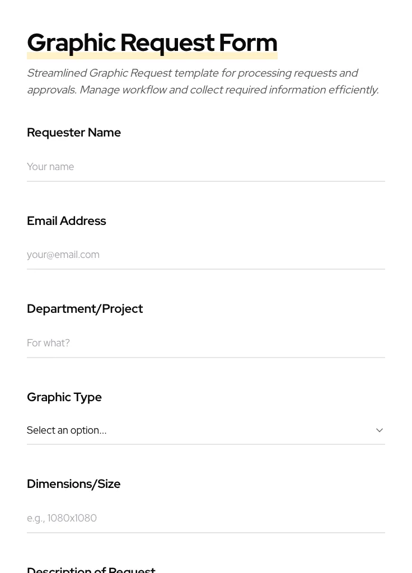The width and height of the screenshot is (412, 573).
Task: Select the "For what?" text field
Action: pos(205,343)
